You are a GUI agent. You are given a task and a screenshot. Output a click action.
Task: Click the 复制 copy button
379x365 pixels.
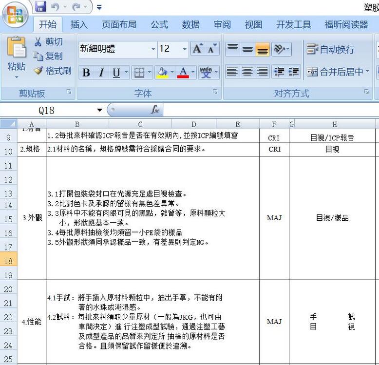pos(48,56)
